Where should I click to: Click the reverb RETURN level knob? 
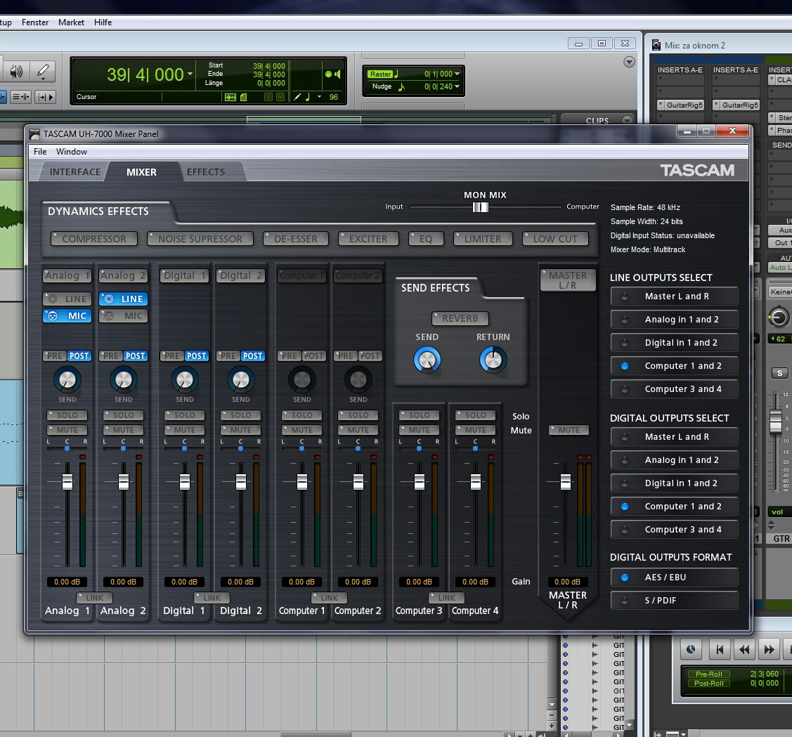coord(493,360)
